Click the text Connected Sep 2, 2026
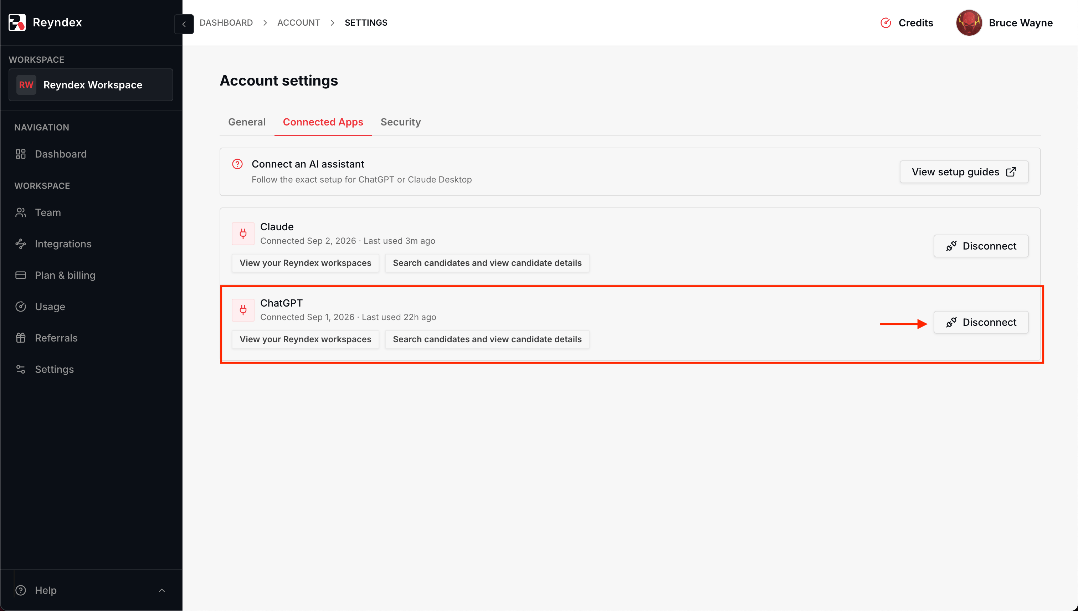The image size is (1078, 611). pyautogui.click(x=308, y=241)
